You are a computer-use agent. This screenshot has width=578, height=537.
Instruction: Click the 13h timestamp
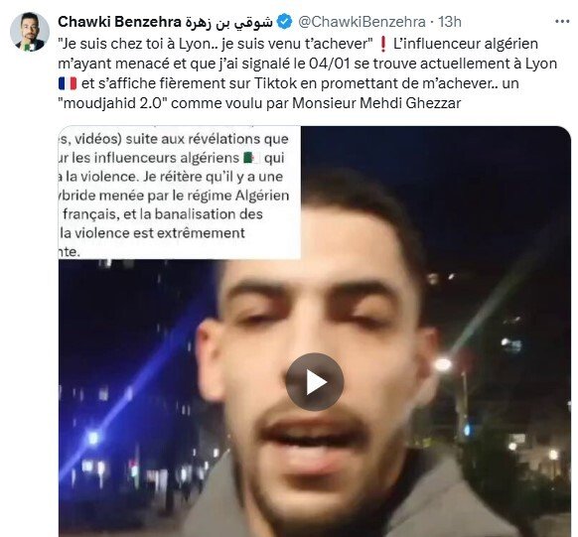coord(449,22)
